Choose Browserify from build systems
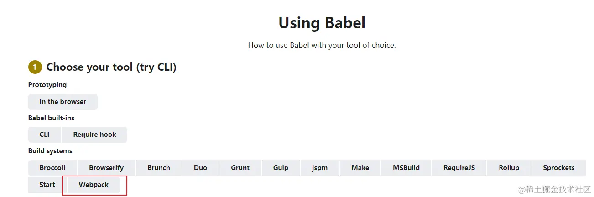 click(x=106, y=168)
